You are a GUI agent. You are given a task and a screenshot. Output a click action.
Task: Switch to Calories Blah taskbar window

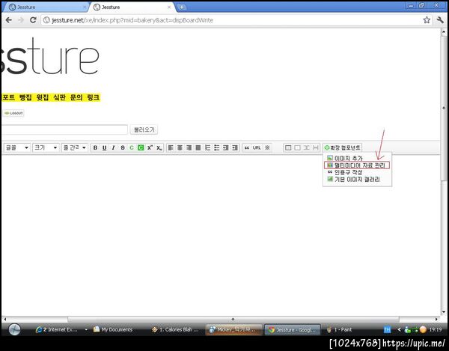point(175,330)
